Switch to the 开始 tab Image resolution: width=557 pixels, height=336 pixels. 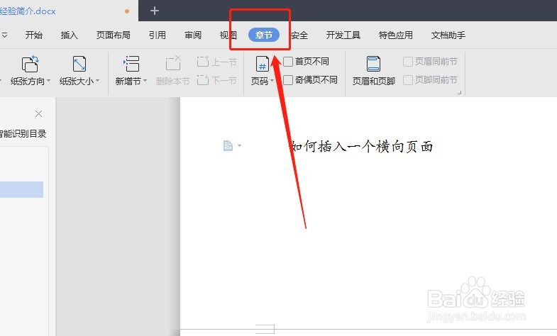click(34, 35)
